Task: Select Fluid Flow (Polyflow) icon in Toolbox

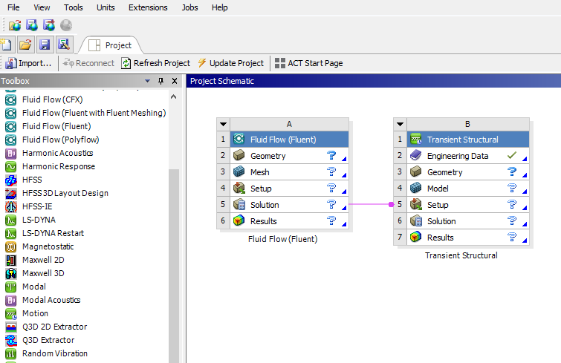Action: click(x=10, y=140)
